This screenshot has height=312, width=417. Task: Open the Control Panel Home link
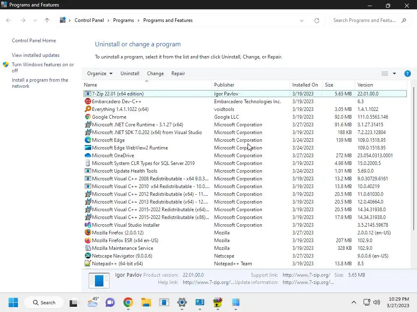34,41
